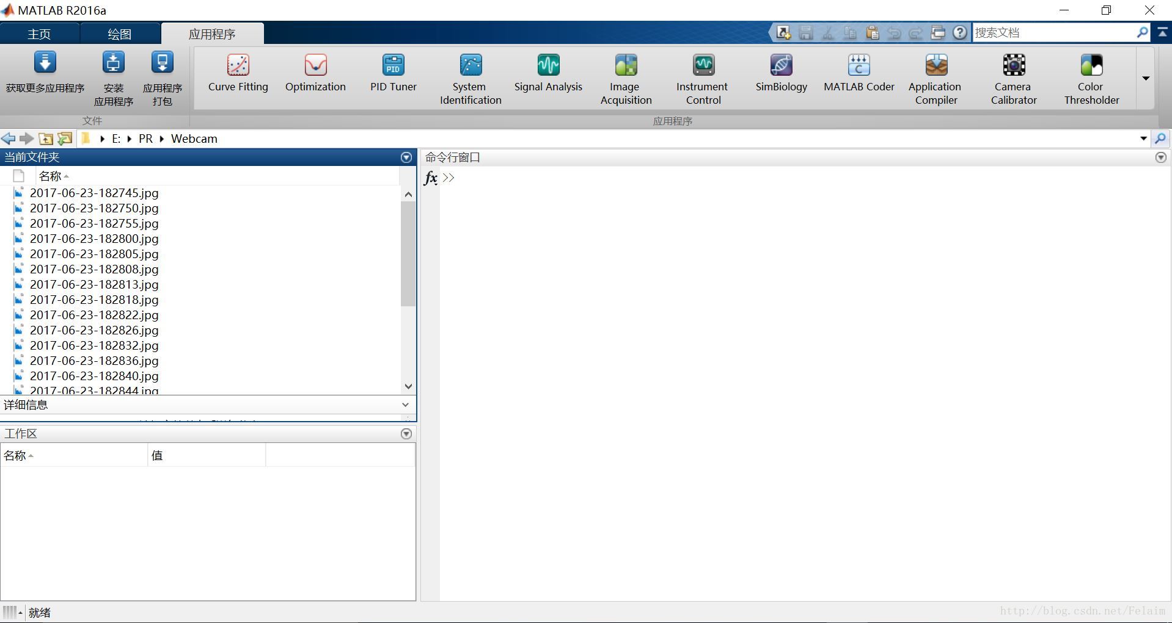
Task: Minimize the toolstrip ribbon
Action: 1163,32
